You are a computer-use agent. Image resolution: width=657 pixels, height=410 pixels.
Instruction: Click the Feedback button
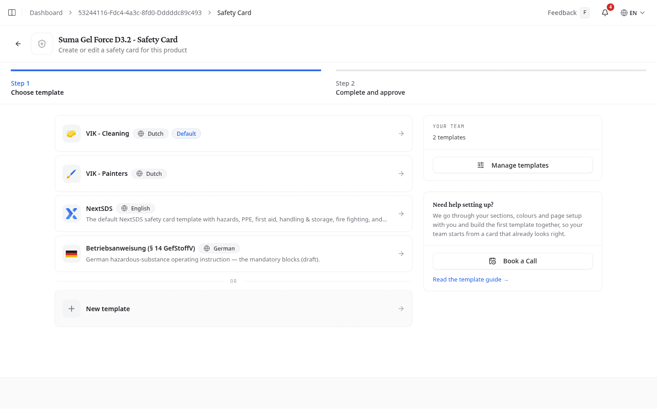(x=568, y=13)
